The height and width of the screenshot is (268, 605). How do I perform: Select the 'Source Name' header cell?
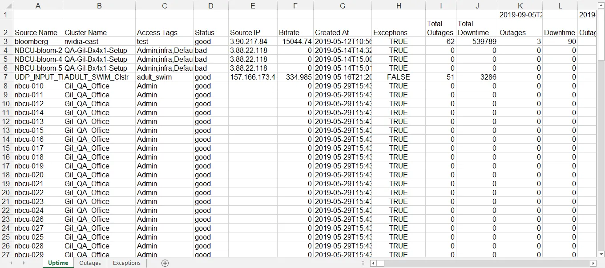[38, 28]
